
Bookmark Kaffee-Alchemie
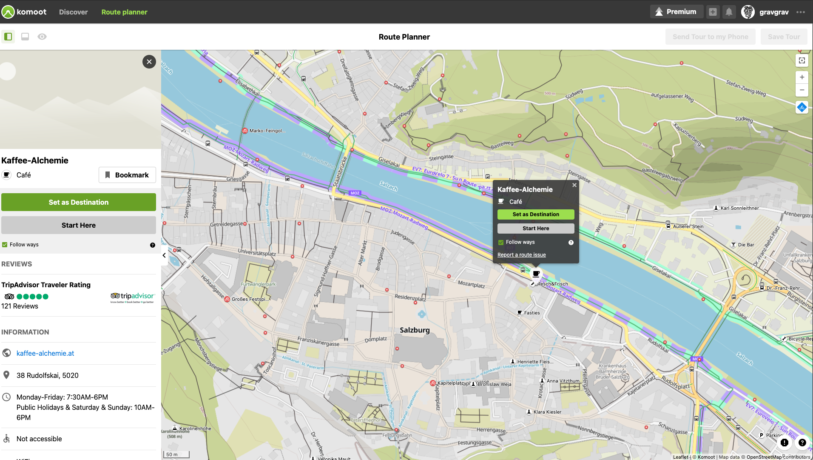pyautogui.click(x=127, y=175)
